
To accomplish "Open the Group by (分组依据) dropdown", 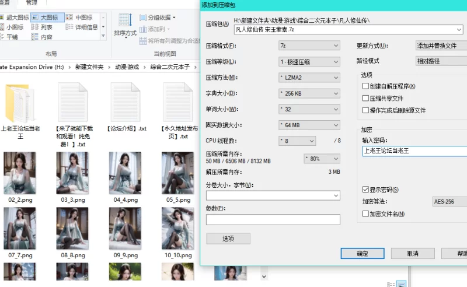I will coord(158,17).
